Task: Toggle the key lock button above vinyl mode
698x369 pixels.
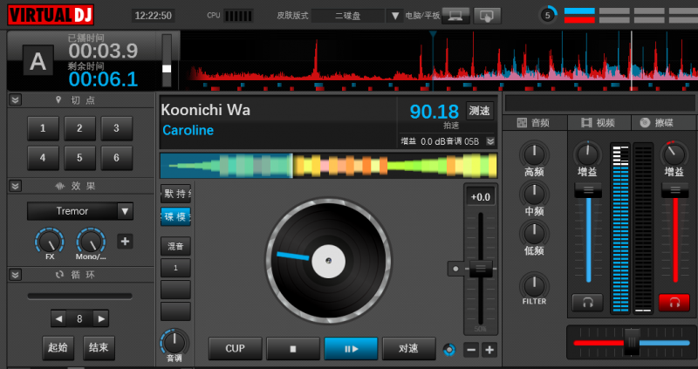Action: click(175, 193)
